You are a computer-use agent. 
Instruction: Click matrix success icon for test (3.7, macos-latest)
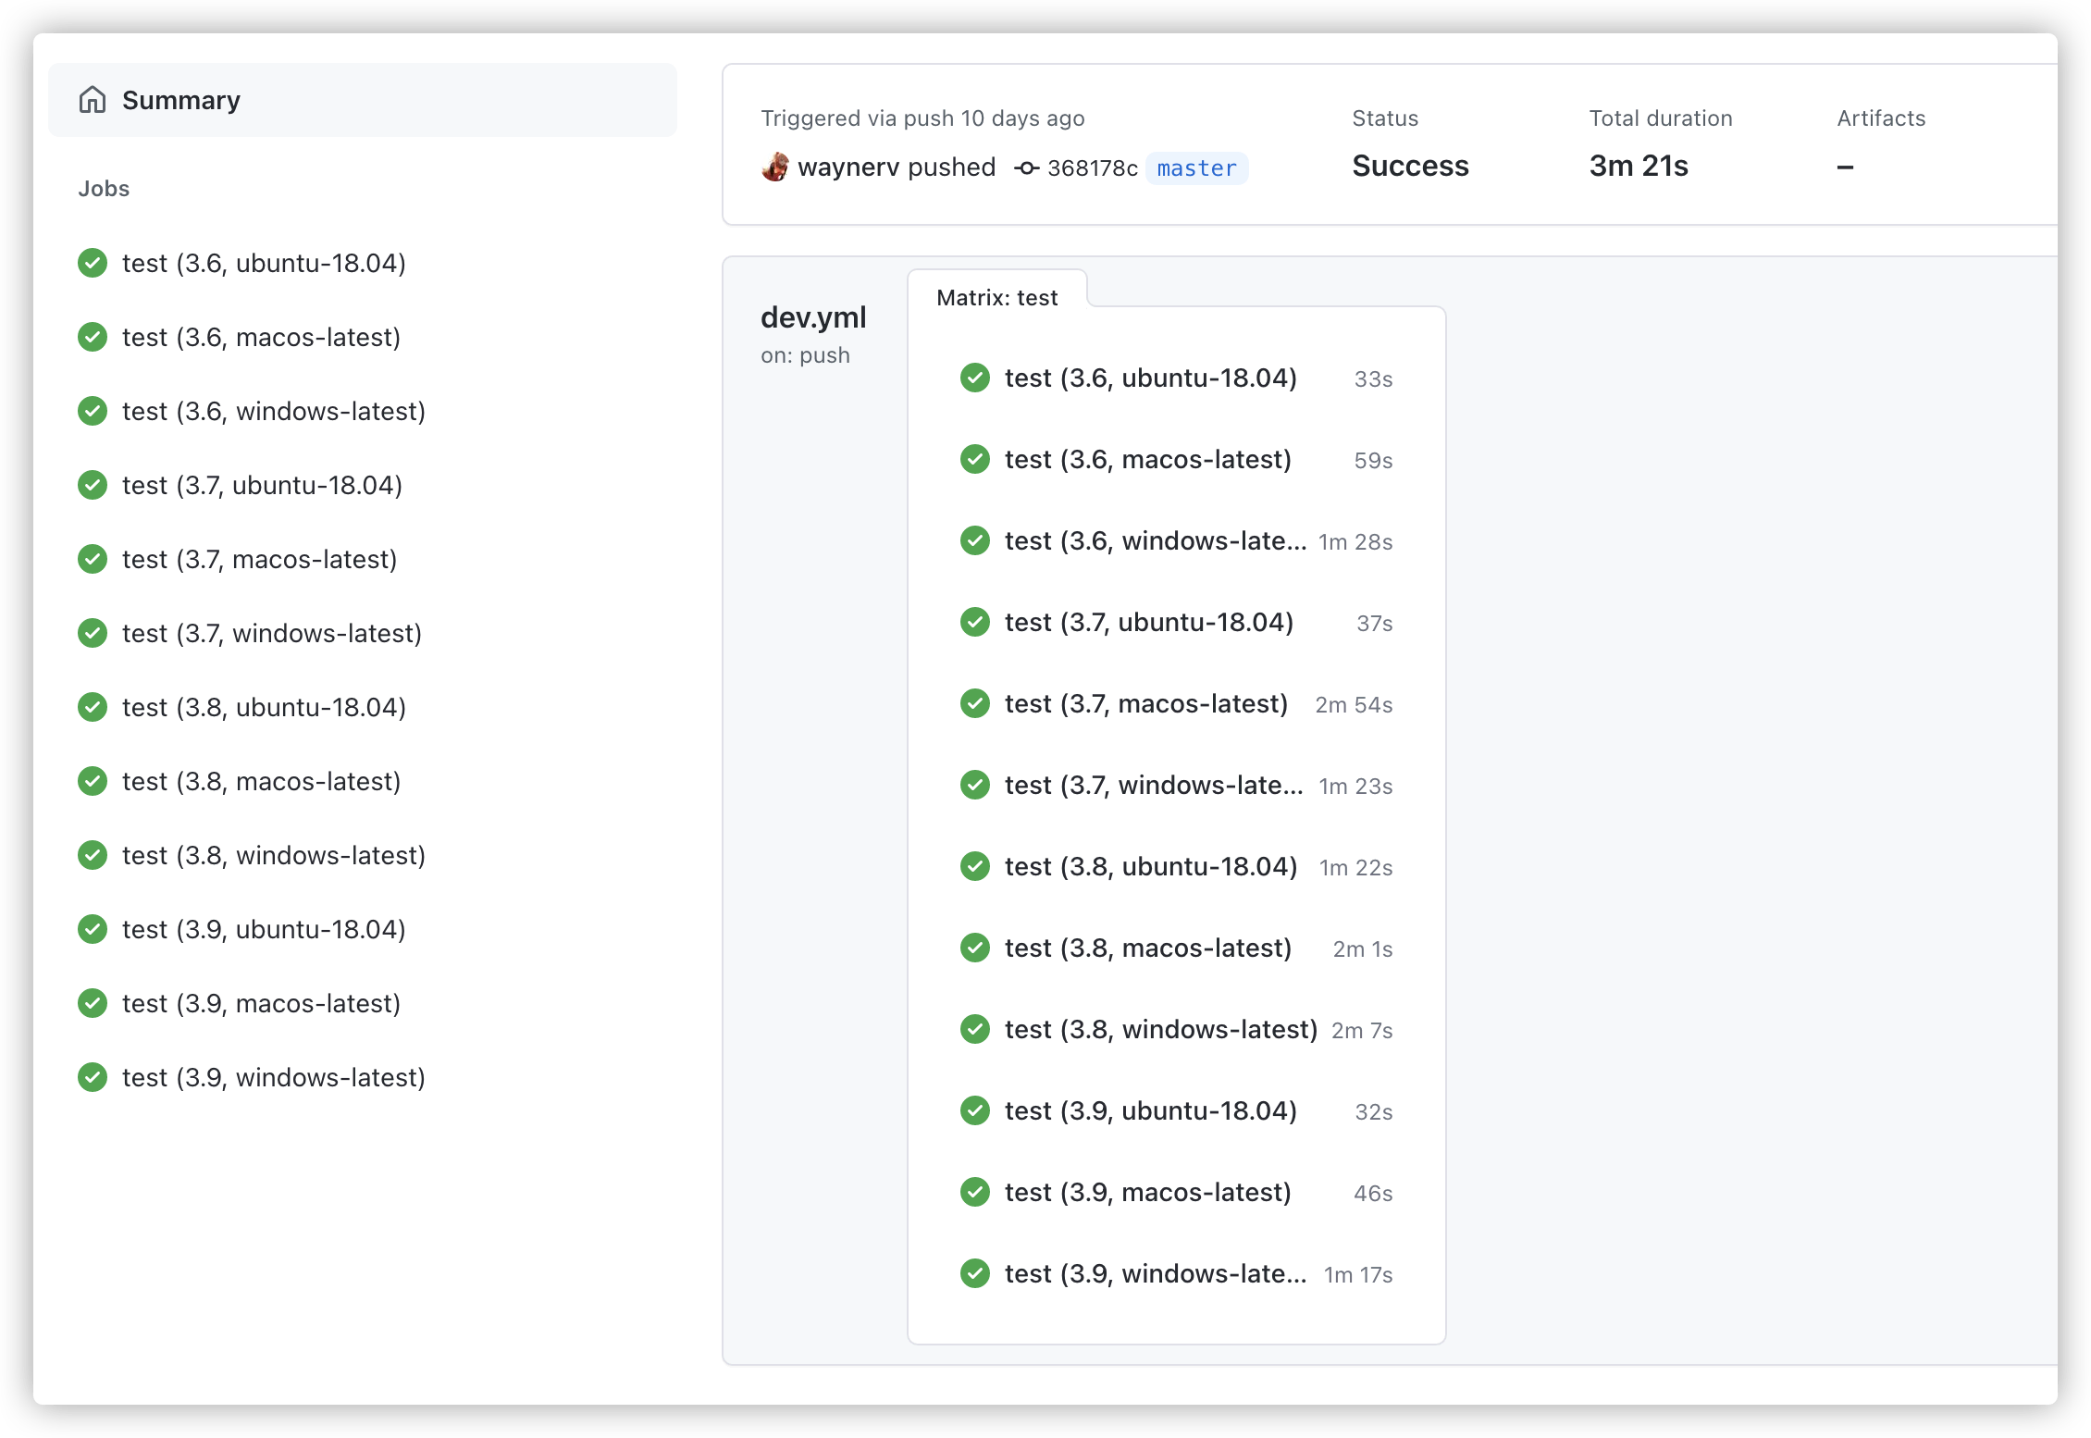tap(975, 703)
